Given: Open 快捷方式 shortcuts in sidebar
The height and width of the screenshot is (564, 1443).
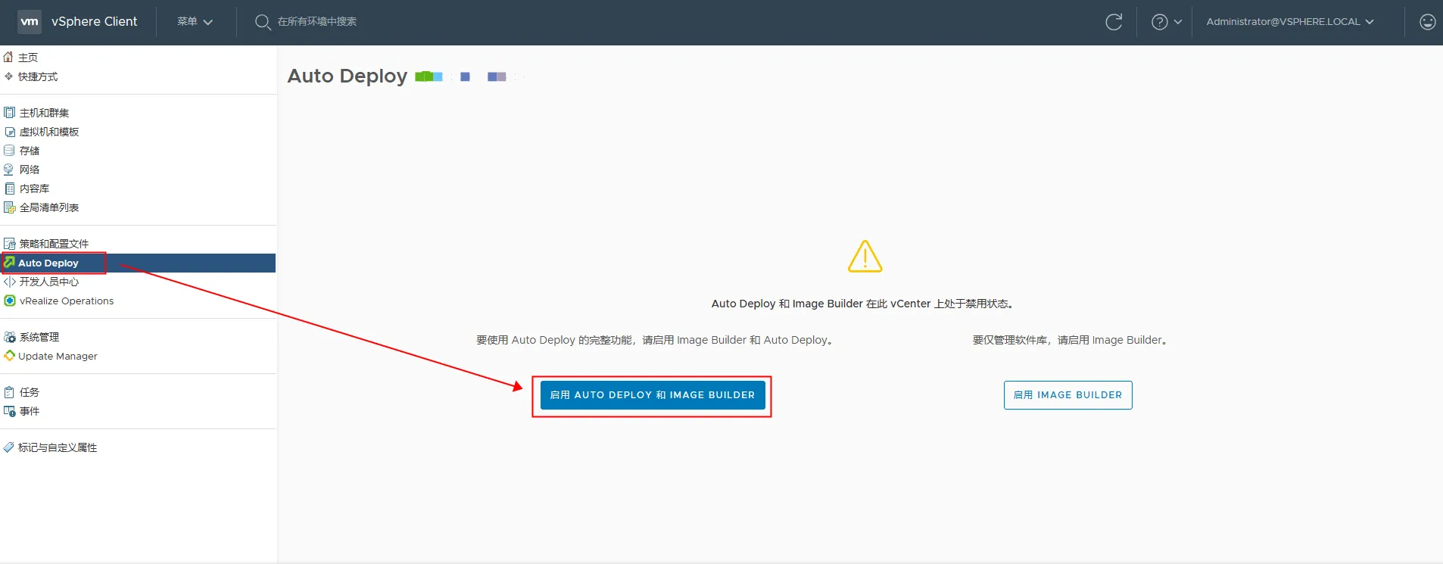Looking at the screenshot, I should (x=37, y=76).
